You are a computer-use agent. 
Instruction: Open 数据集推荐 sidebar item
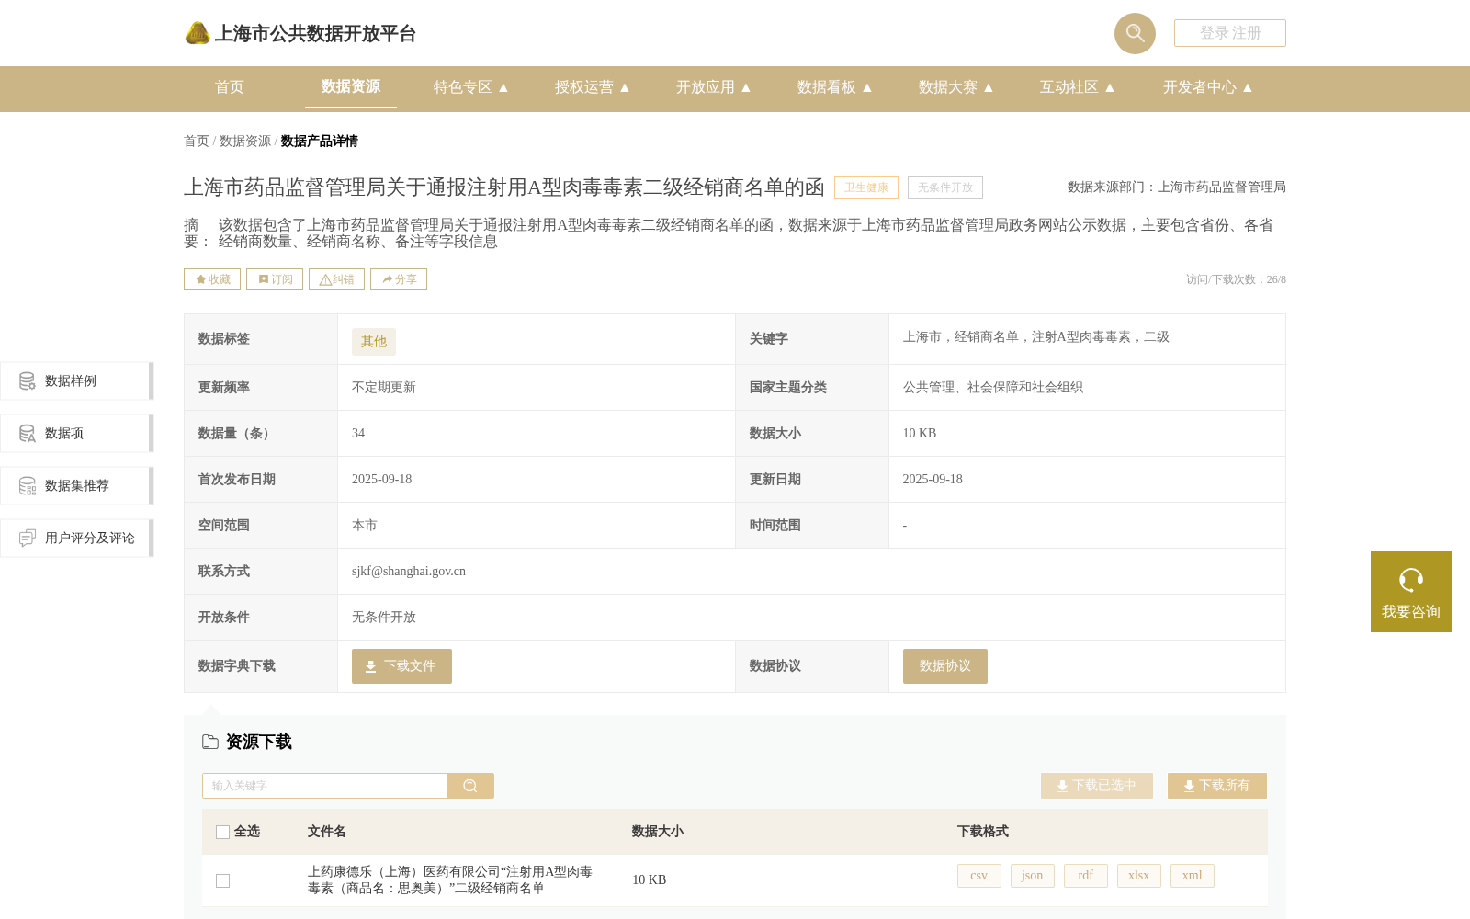pos(77,485)
